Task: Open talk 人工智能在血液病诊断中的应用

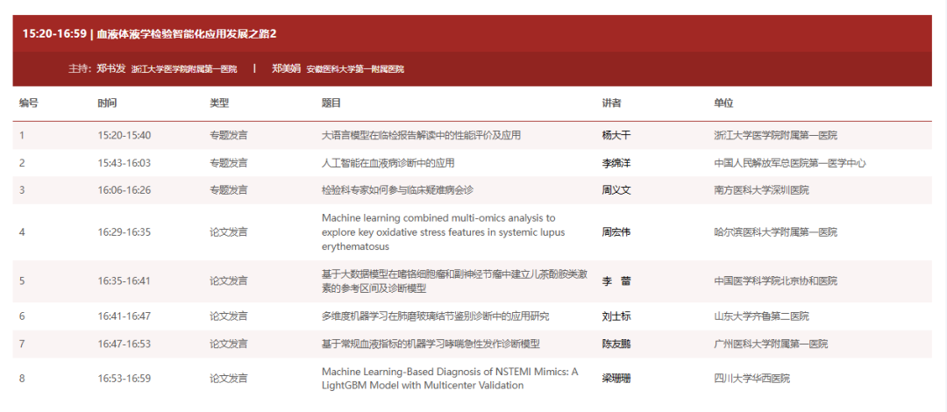Action: point(388,163)
